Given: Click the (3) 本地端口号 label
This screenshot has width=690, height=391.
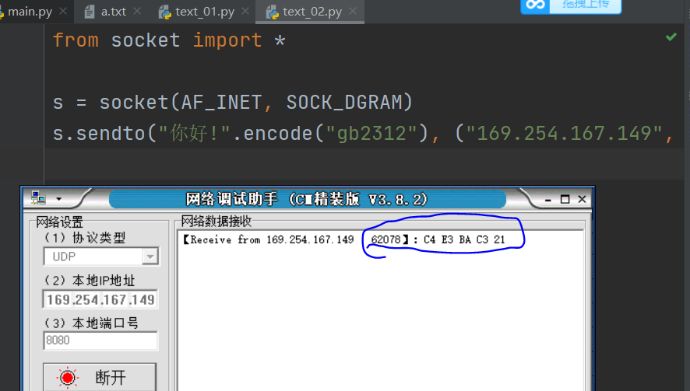Looking at the screenshot, I should coord(91,323).
